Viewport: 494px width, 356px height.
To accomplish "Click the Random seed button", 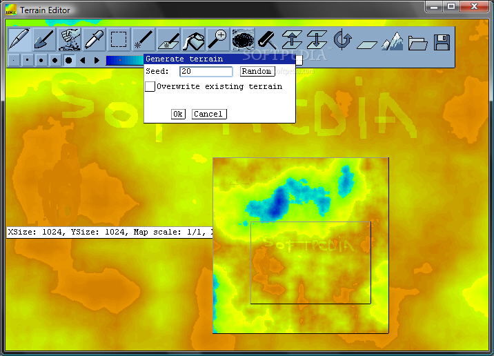I will pos(257,71).
